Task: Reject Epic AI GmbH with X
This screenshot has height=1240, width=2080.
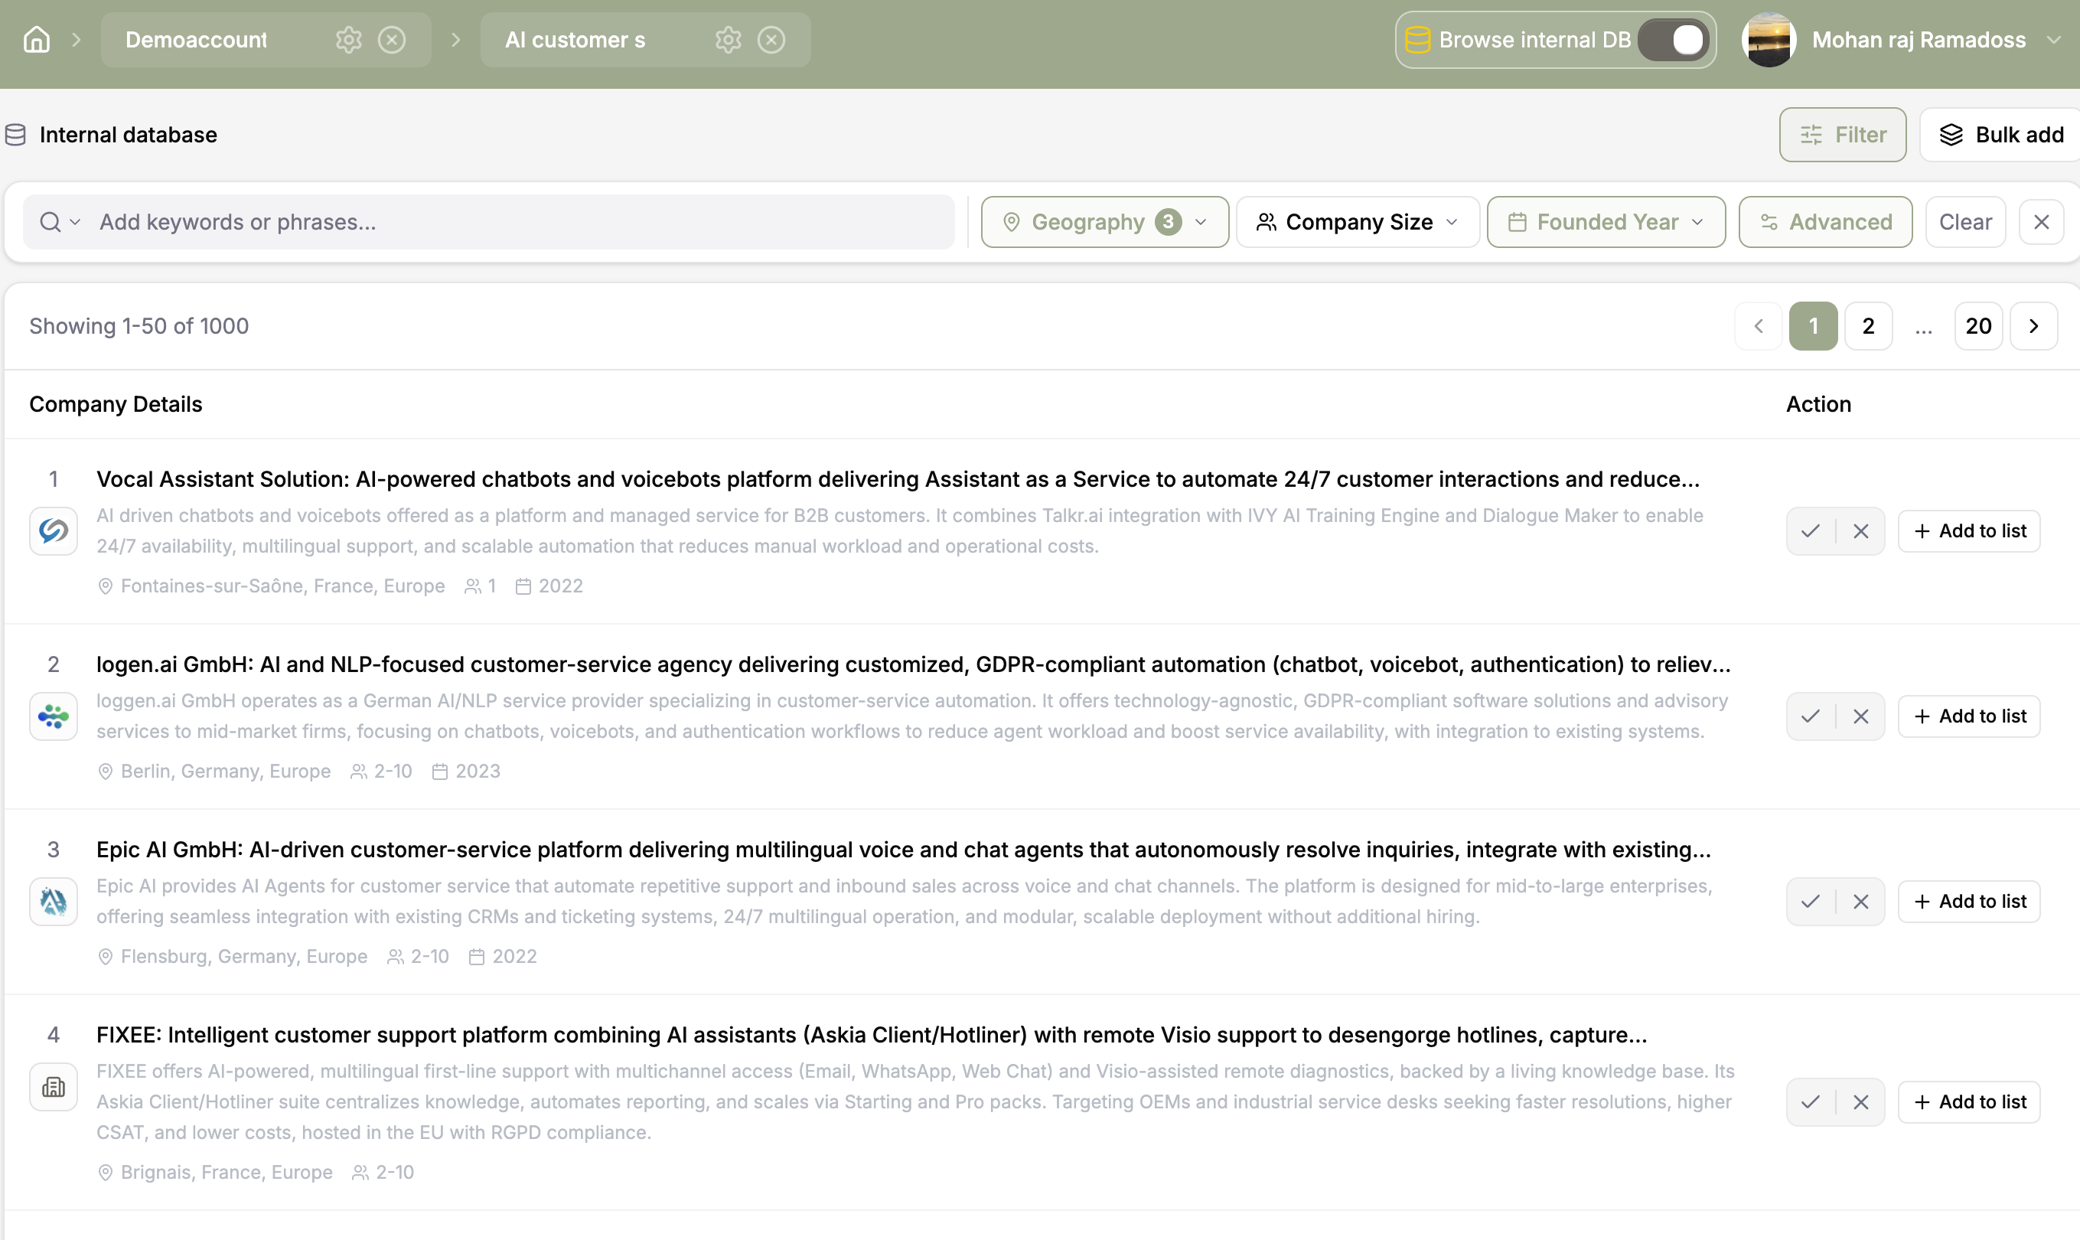Action: (1860, 902)
